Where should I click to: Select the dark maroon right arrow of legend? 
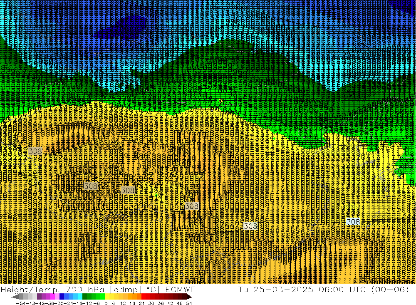coord(189,297)
